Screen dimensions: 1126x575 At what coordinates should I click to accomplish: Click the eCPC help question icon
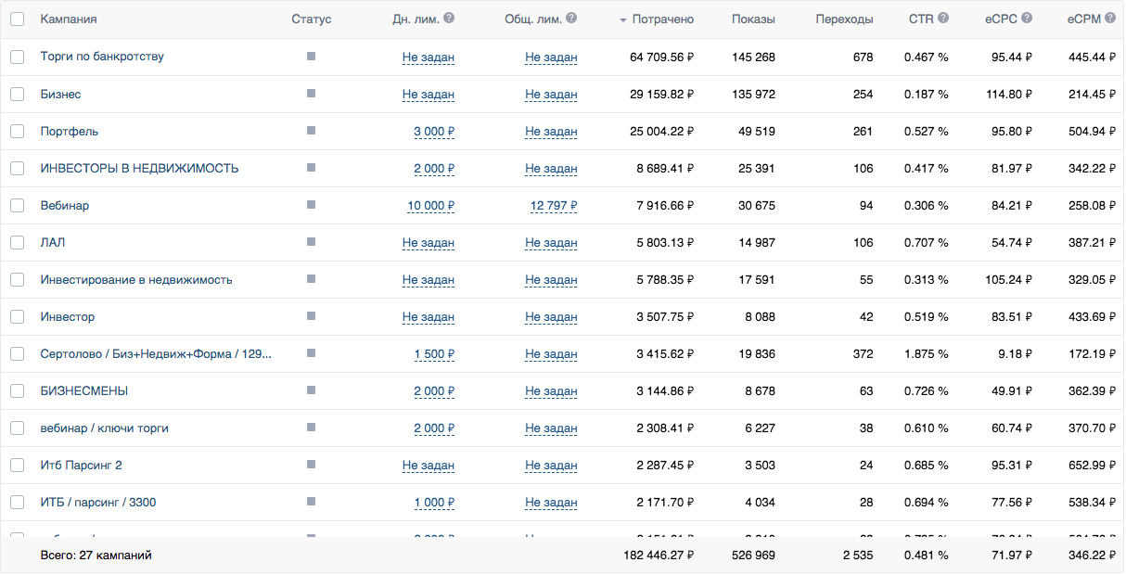pyautogui.click(x=1027, y=19)
